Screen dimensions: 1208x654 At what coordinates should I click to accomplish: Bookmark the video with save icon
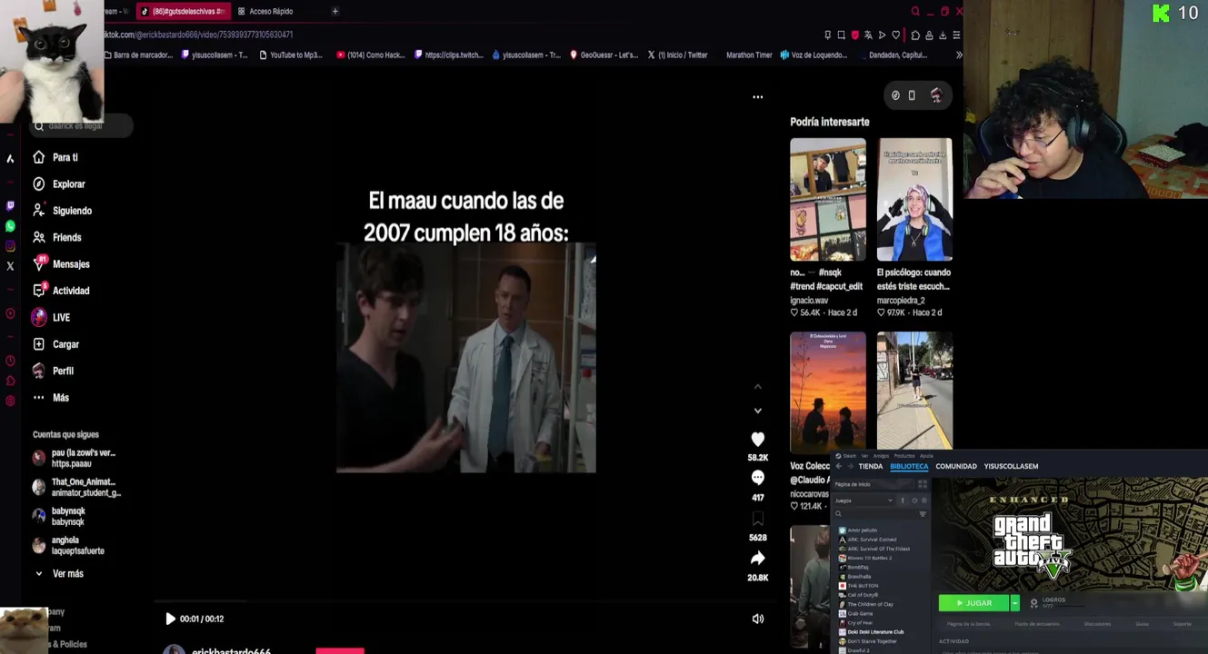pos(758,519)
